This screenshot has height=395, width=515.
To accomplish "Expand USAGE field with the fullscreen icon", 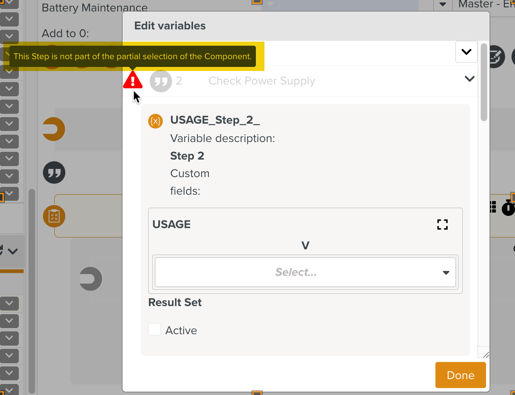I will [442, 224].
